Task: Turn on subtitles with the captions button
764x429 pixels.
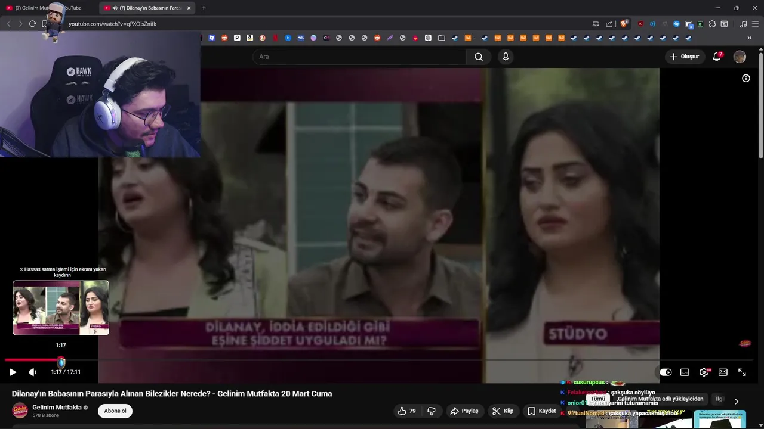Action: (685, 372)
